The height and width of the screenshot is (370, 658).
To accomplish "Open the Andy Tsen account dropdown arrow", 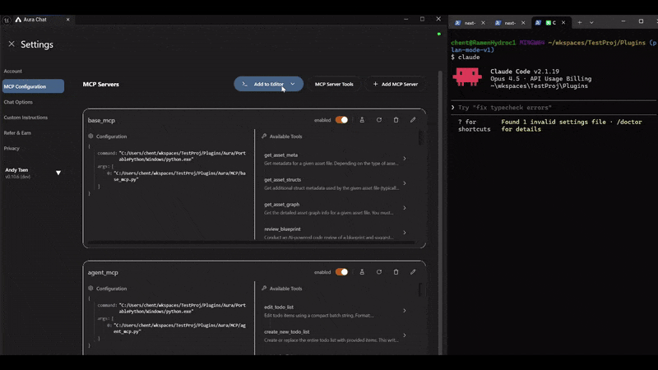I will tap(58, 173).
